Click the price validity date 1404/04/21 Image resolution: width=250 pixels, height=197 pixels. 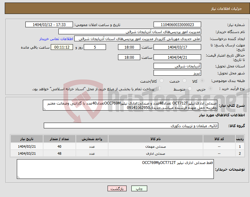tap(177, 57)
